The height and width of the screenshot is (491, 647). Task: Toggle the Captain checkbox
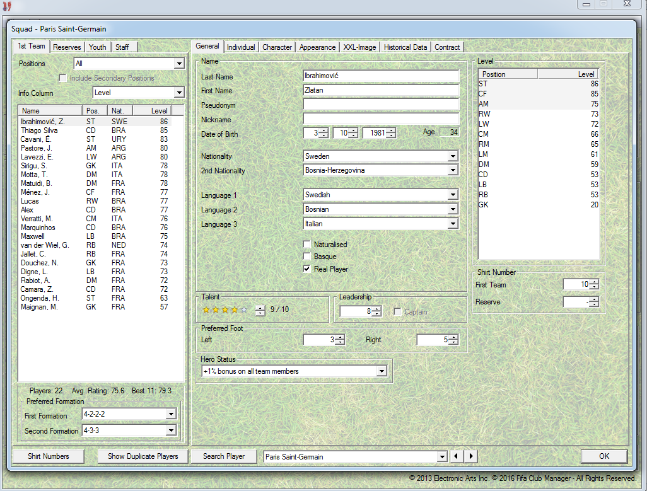click(397, 311)
